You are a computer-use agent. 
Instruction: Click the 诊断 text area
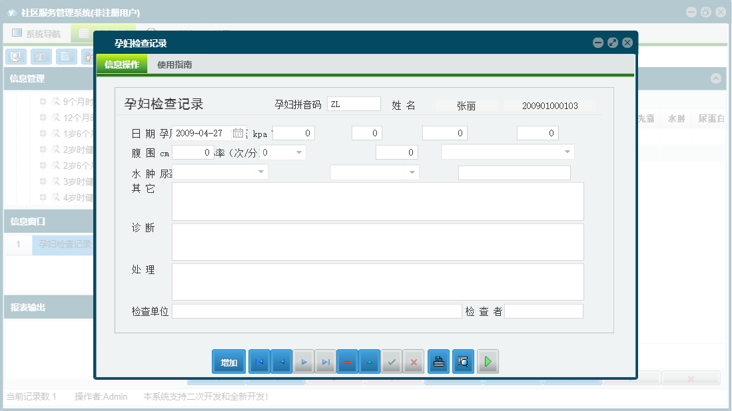point(378,242)
